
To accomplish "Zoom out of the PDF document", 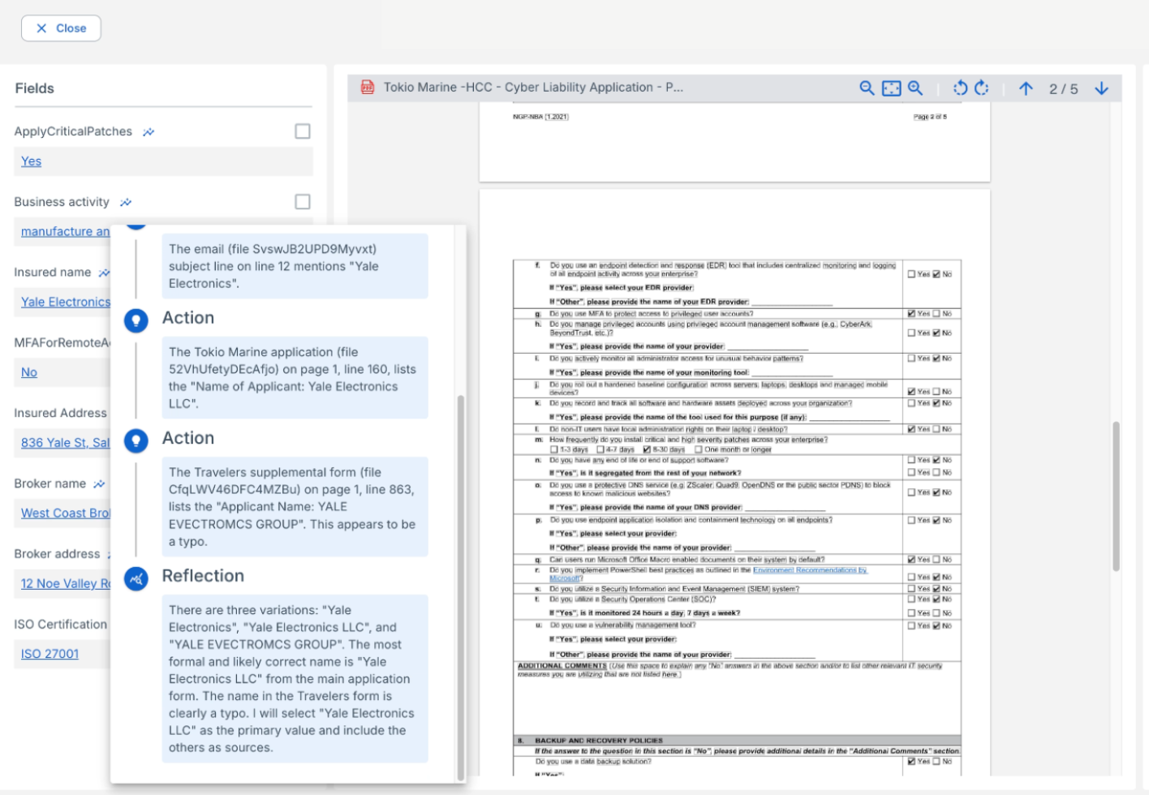I will point(867,88).
